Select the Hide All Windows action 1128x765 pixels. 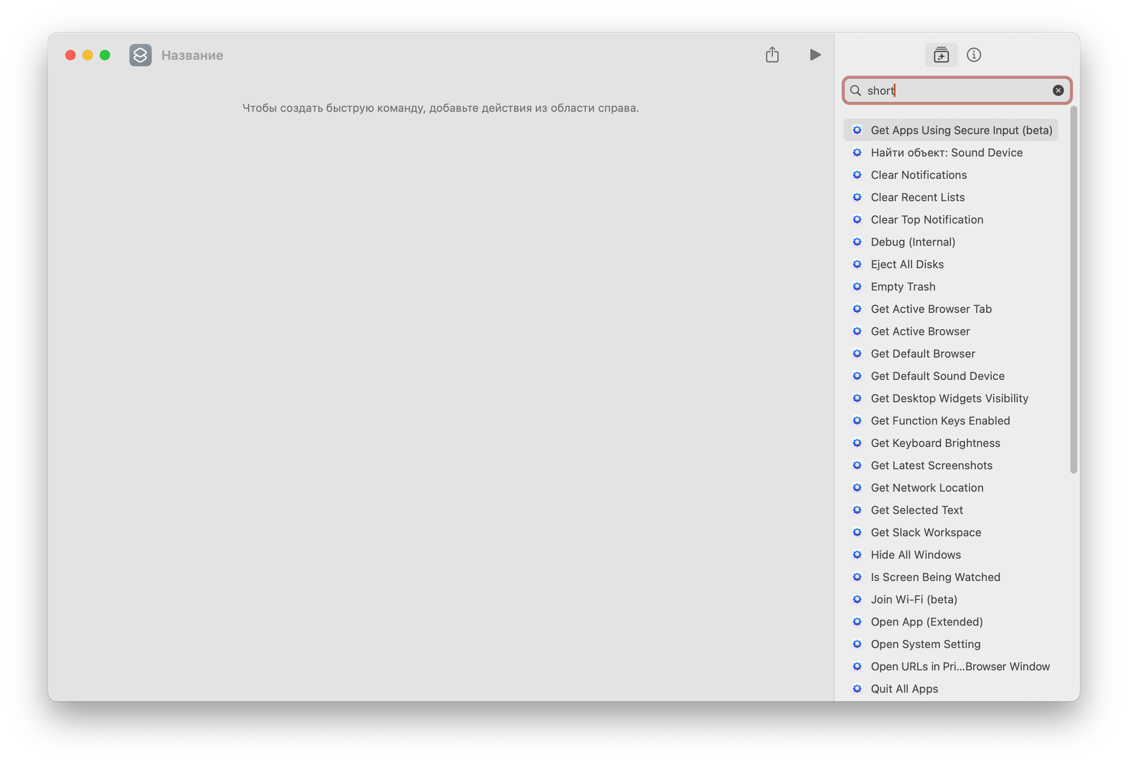[x=915, y=555]
